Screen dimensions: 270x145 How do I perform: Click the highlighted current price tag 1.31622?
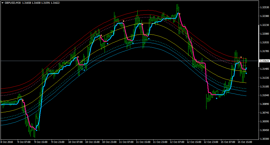[264, 61]
